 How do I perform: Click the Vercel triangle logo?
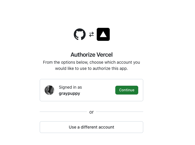click(103, 34)
